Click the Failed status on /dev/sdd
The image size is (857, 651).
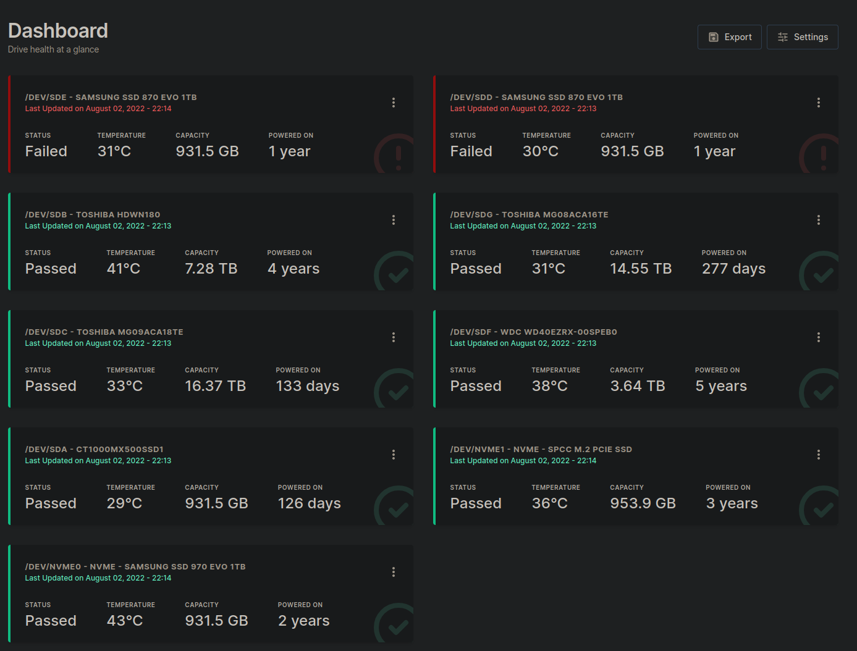point(471,151)
